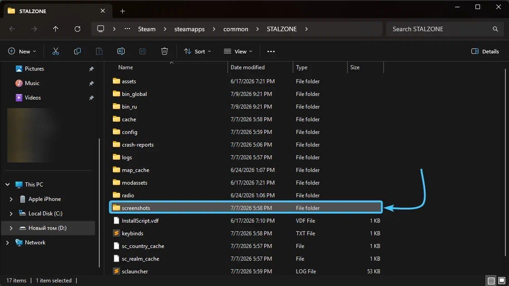Click the Rename icon in toolbar

pyautogui.click(x=121, y=51)
